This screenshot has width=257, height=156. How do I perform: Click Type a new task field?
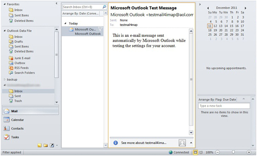[224, 106]
